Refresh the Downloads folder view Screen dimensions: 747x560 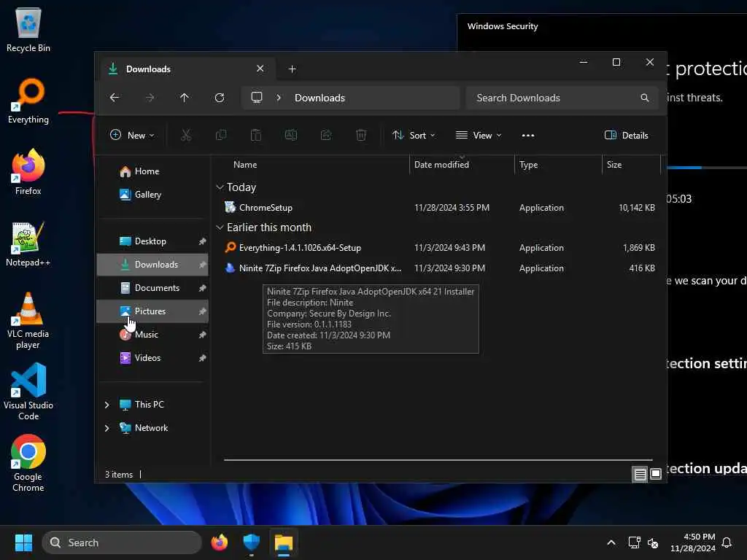click(x=219, y=98)
